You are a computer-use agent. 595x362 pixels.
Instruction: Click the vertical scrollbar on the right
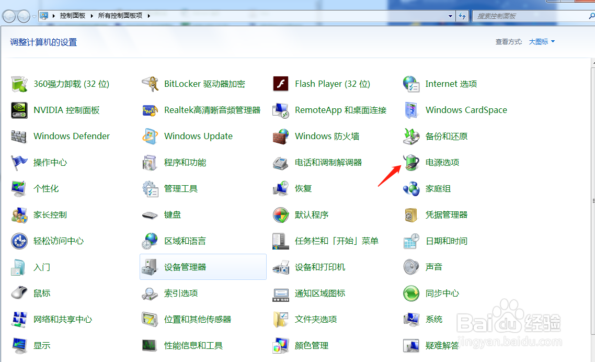tap(593, 201)
